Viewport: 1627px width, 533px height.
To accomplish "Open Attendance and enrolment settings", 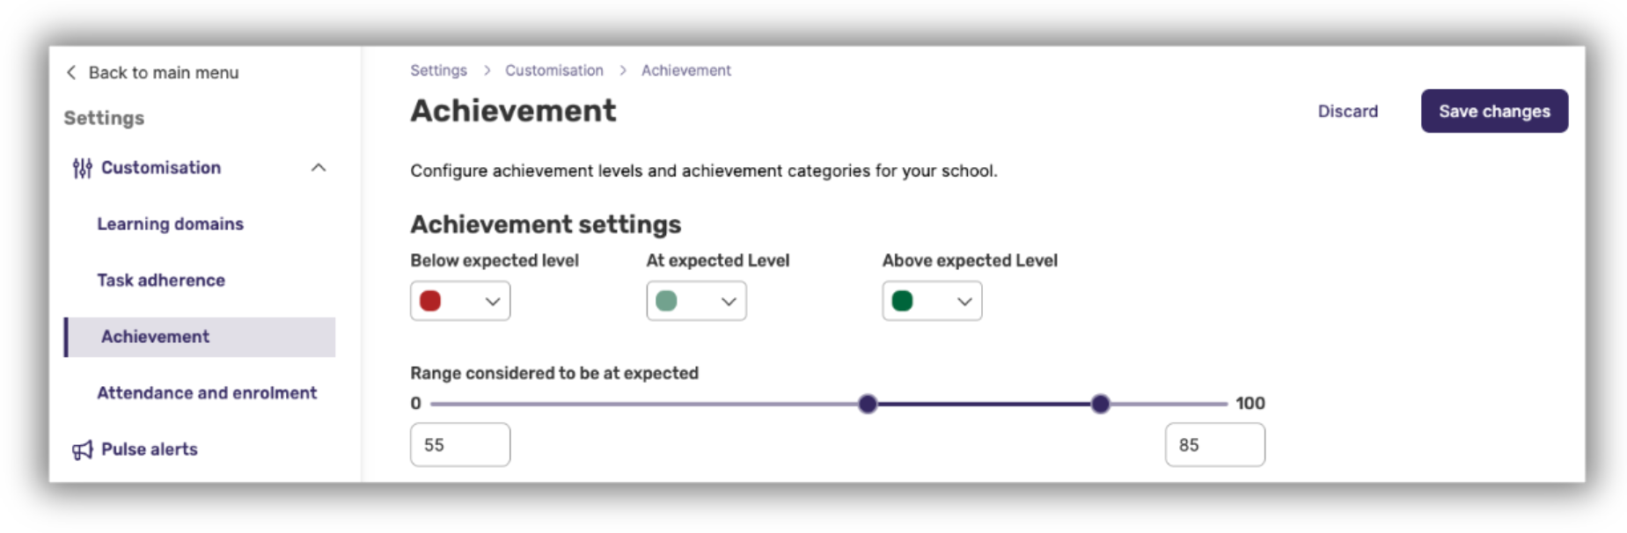I will [x=207, y=393].
